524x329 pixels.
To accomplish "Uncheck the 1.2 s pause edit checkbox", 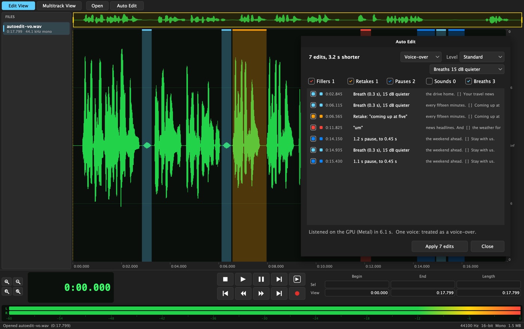I will tap(313, 139).
